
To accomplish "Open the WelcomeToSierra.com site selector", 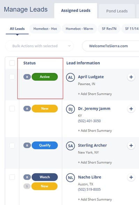I will 111,46.
